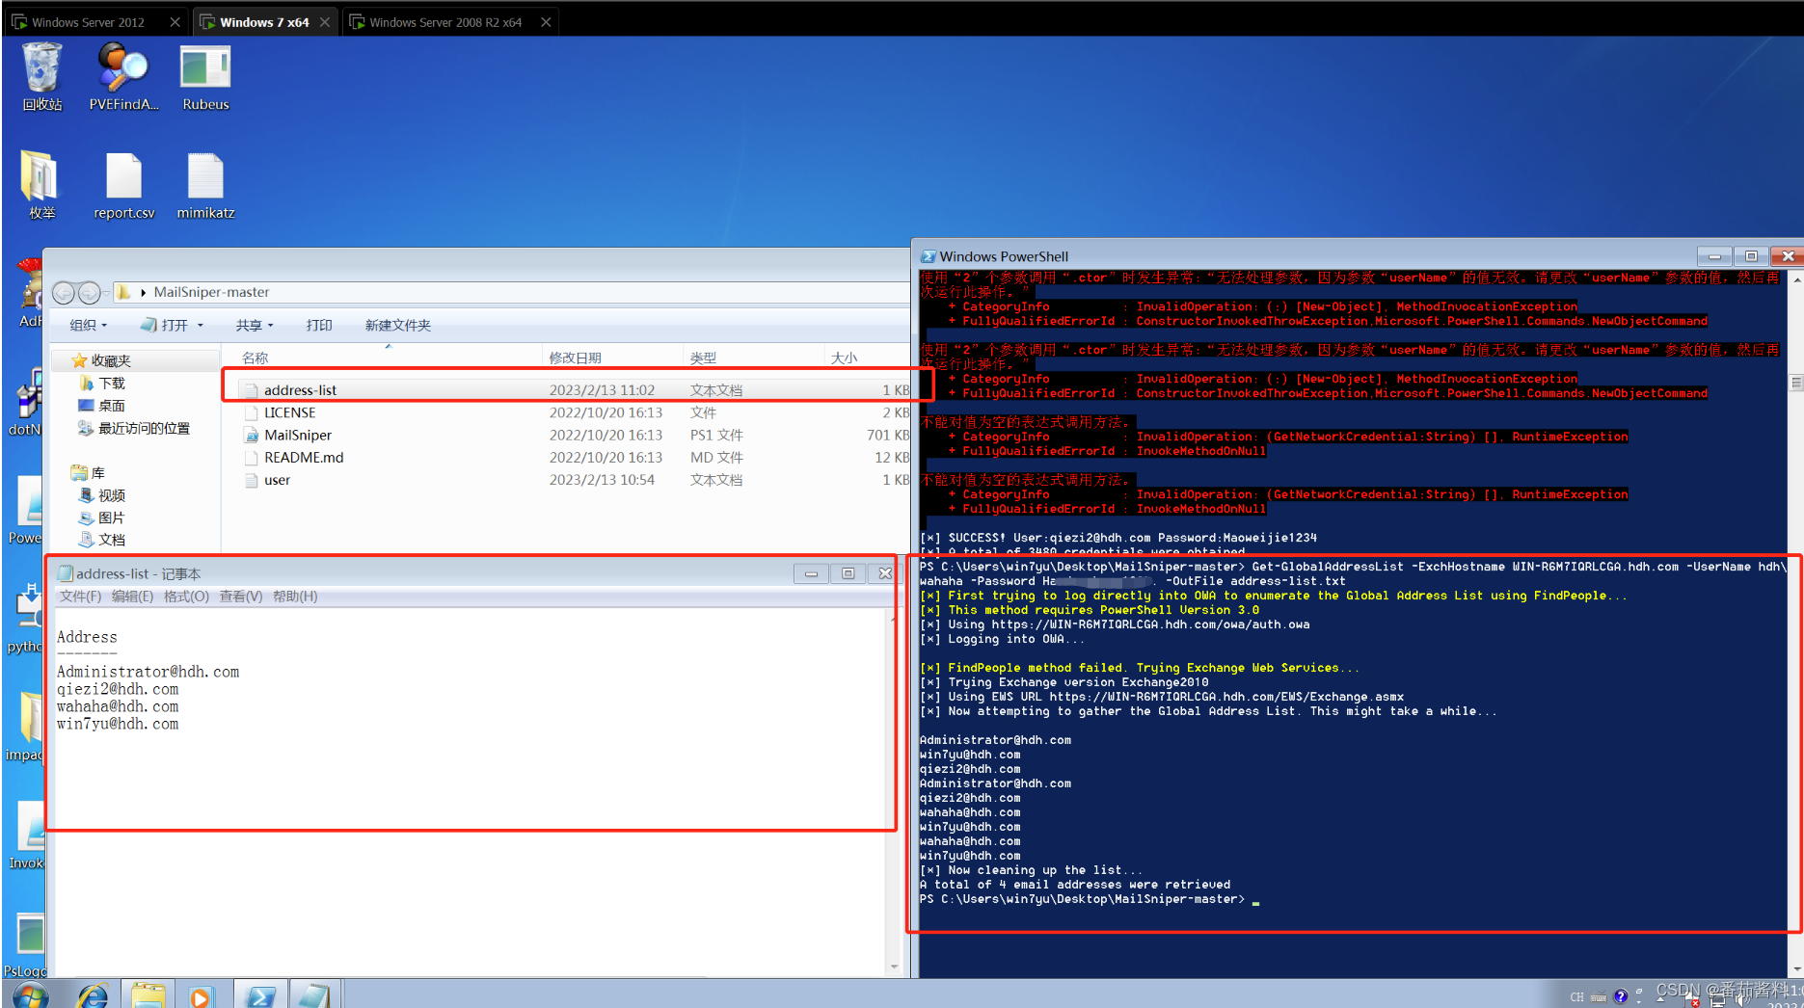The image size is (1804, 1008).
Task: Select the README.md file row
Action: pyautogui.click(x=575, y=458)
